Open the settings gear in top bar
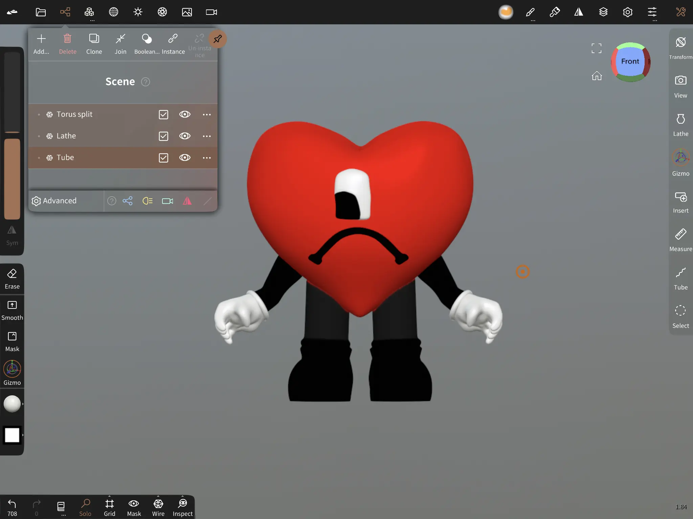This screenshot has height=519, width=693. [628, 12]
